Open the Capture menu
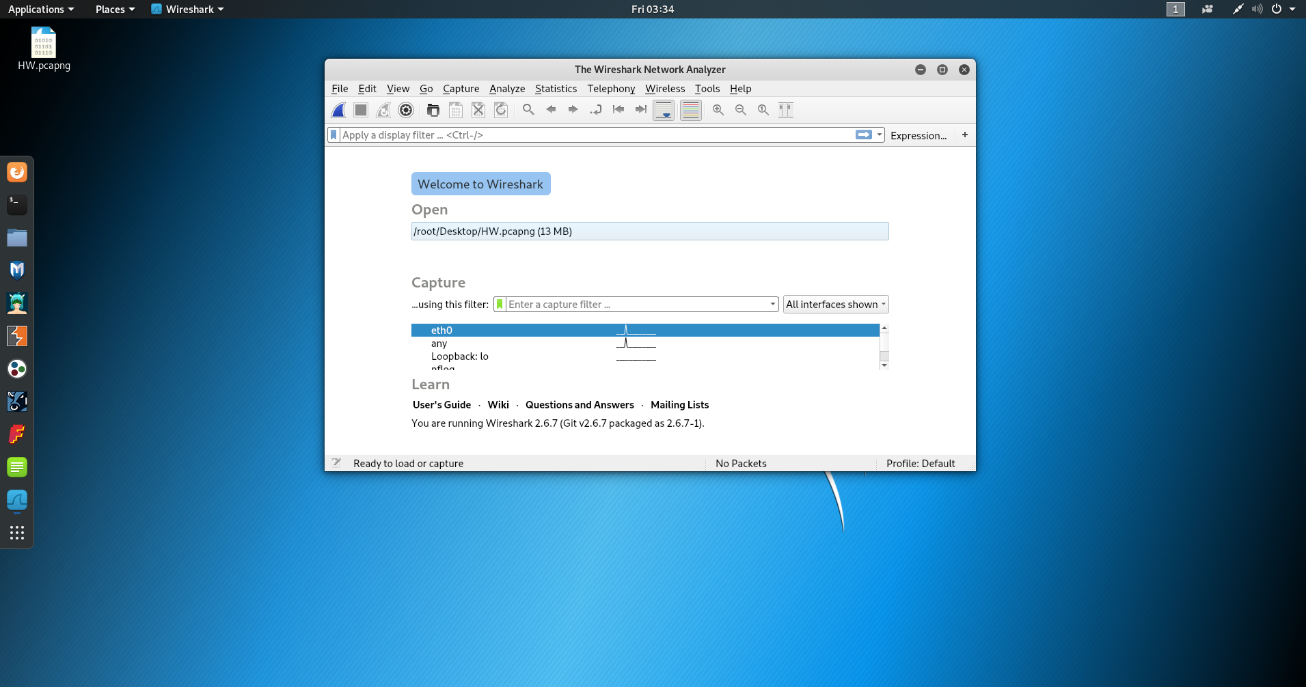The height and width of the screenshot is (687, 1306). point(461,89)
